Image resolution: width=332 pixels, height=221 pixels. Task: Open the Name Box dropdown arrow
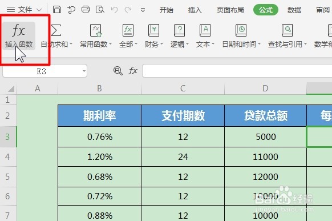click(84, 71)
